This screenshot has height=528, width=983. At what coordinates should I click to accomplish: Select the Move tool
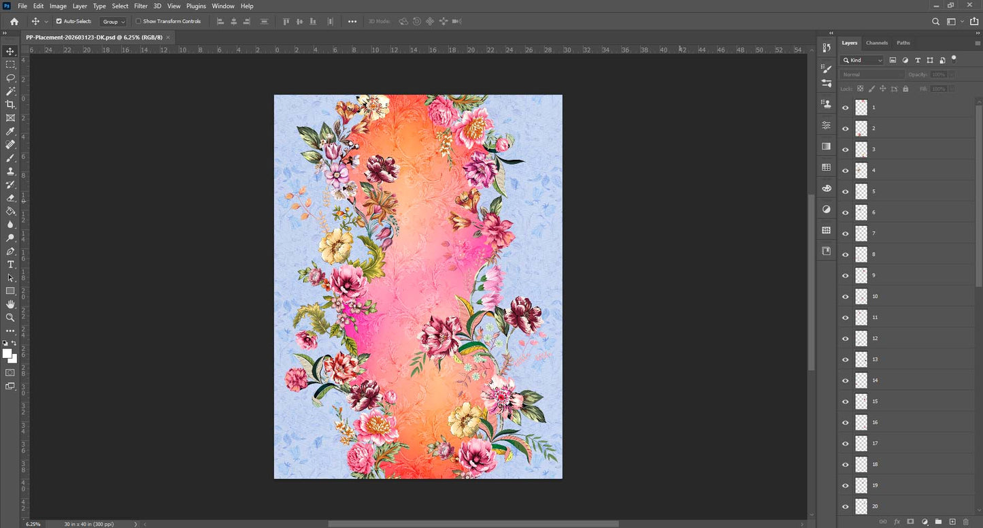(10, 51)
